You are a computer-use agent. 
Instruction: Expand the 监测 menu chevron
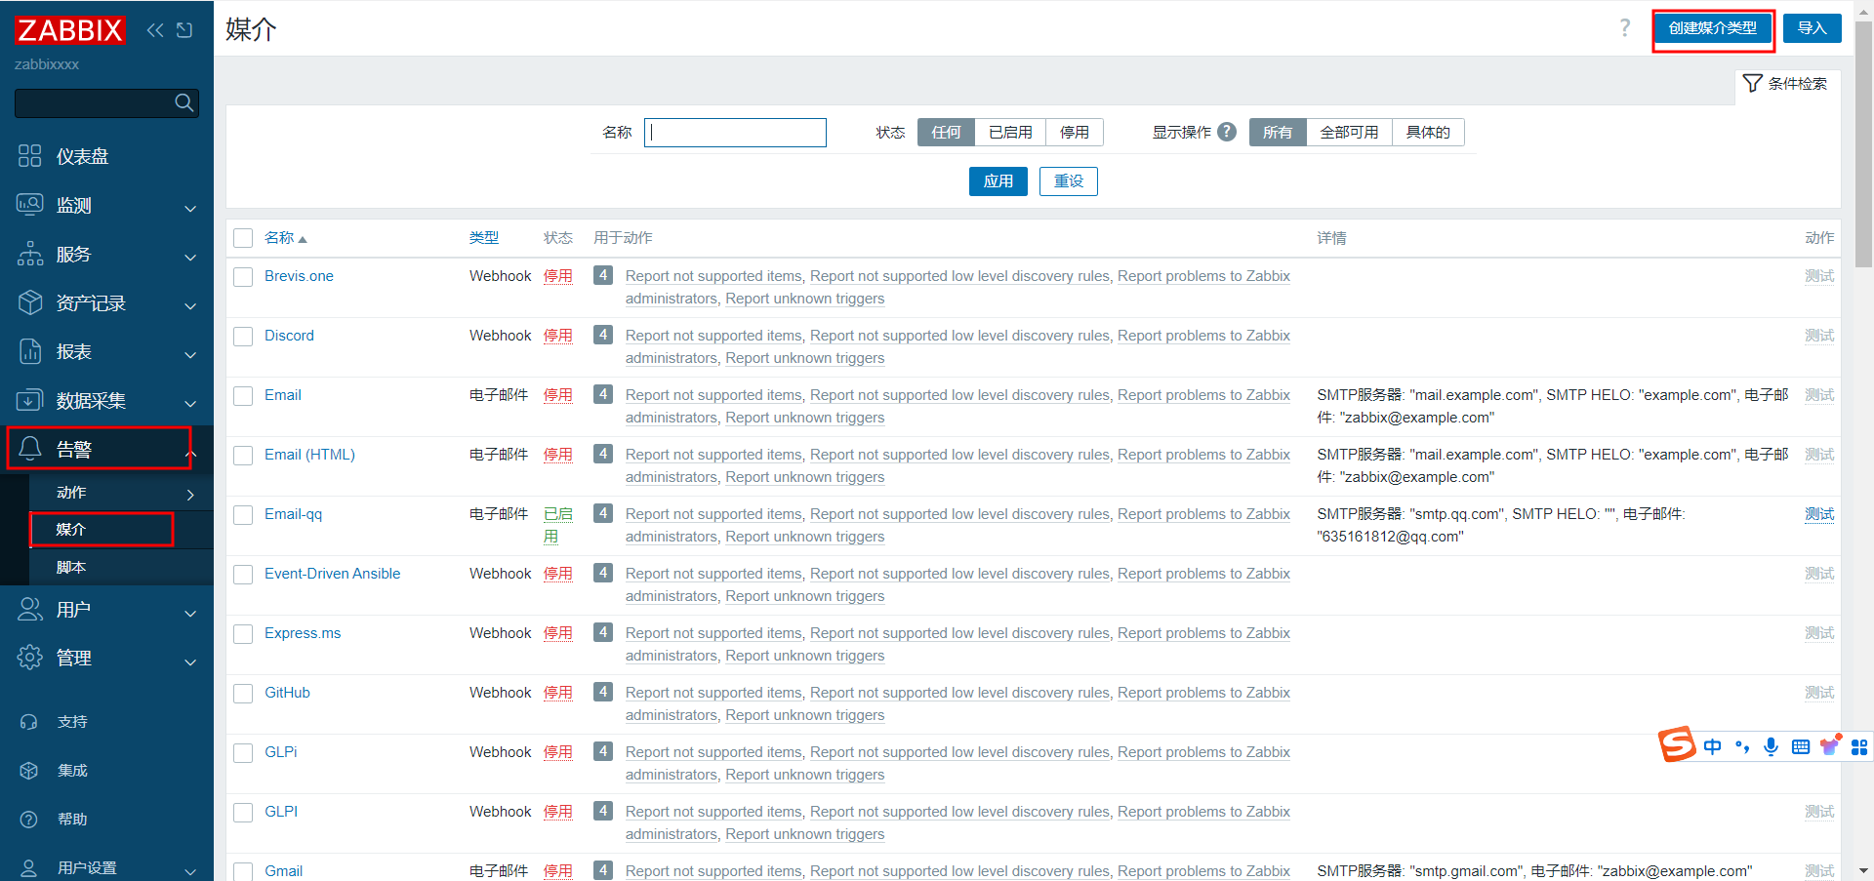(190, 209)
